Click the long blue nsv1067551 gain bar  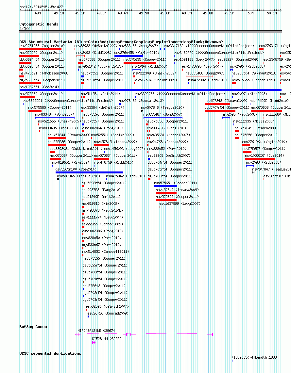pyautogui.click(x=150, y=90)
